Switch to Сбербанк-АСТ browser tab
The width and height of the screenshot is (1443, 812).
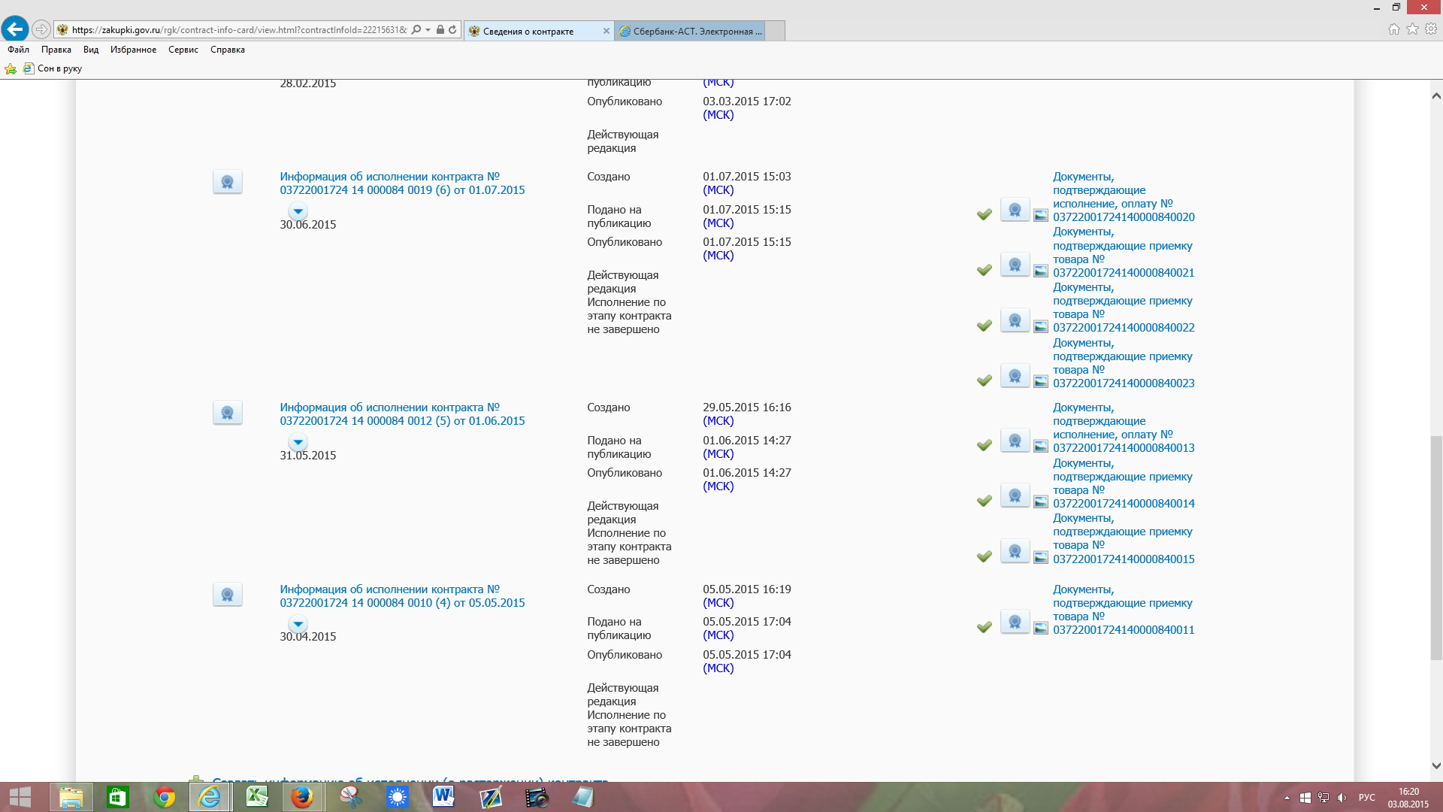coord(691,31)
